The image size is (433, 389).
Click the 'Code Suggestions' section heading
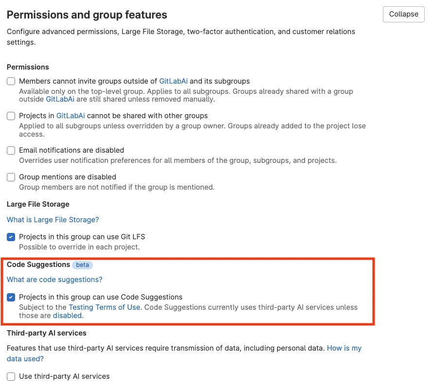coord(38,265)
